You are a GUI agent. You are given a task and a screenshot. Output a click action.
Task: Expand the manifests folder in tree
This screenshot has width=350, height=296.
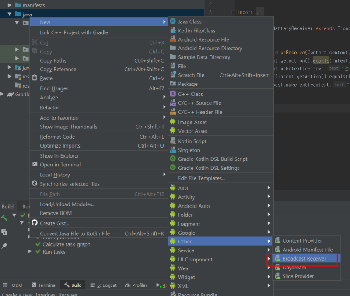(x=10, y=5)
